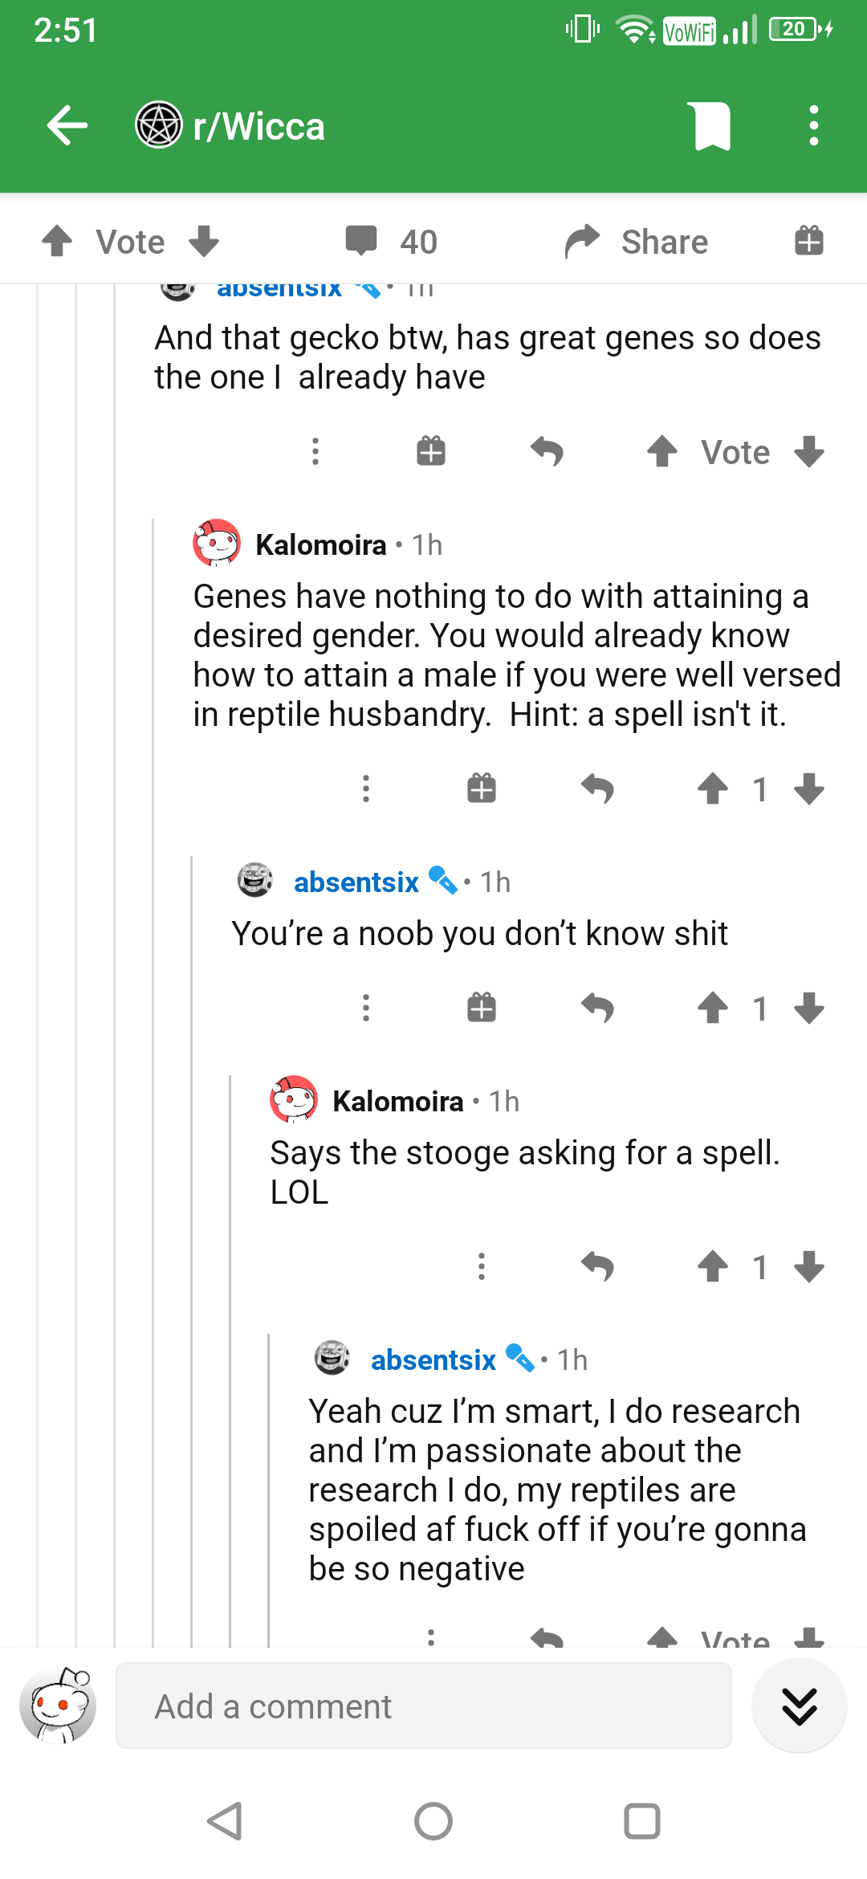Open the post's three-dot overflow menu
Viewport: 867px width, 1879px height.
pyautogui.click(x=814, y=126)
